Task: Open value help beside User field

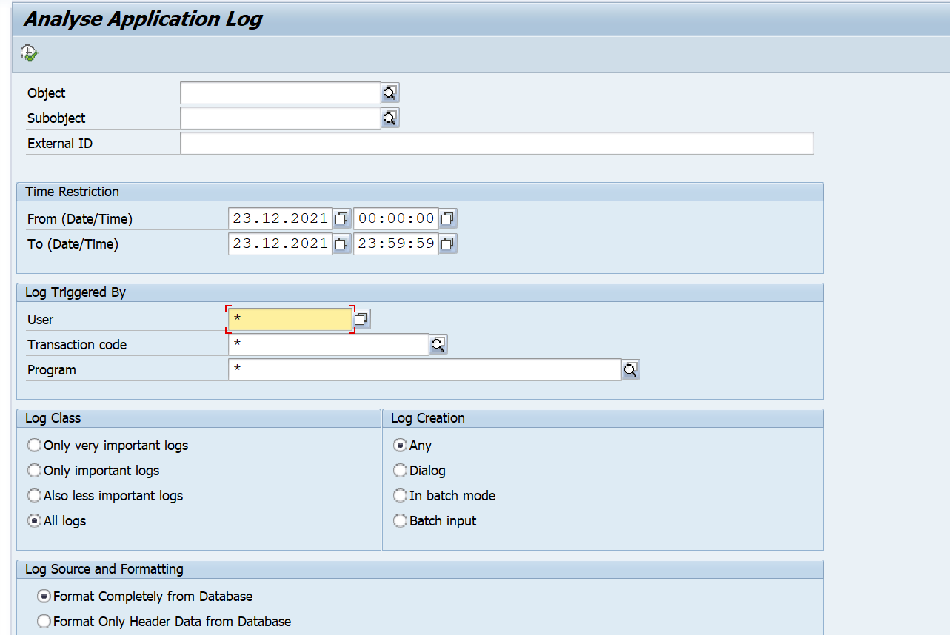Action: [361, 319]
